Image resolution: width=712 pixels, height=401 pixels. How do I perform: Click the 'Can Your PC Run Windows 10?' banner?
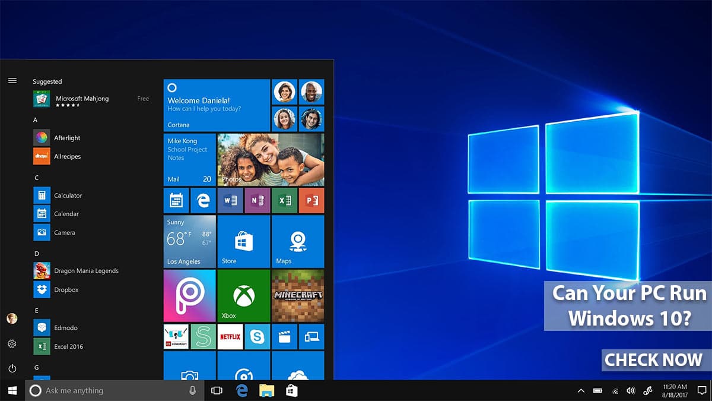tap(629, 305)
